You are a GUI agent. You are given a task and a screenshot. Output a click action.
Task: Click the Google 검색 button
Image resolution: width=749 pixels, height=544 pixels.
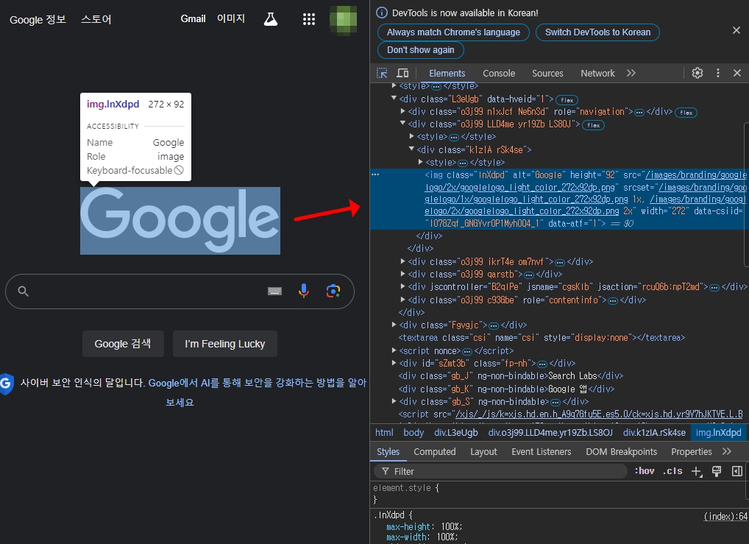(123, 344)
